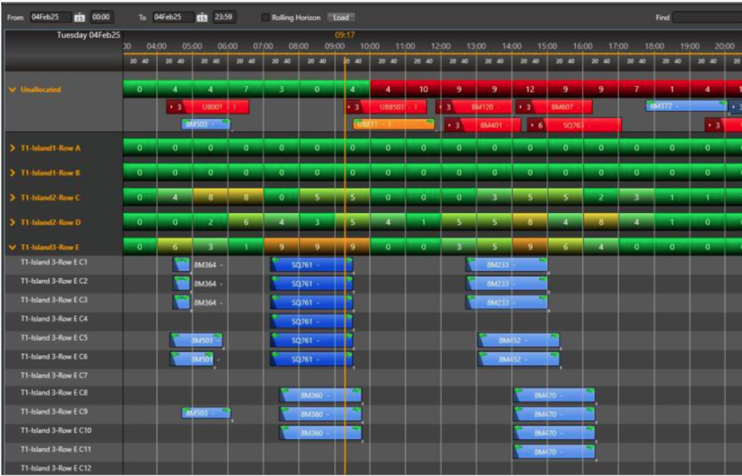Viewport: 742px width, 476px height.
Task: Click the 'Tuesday 04Feb25' date header
Action: [x=88, y=35]
